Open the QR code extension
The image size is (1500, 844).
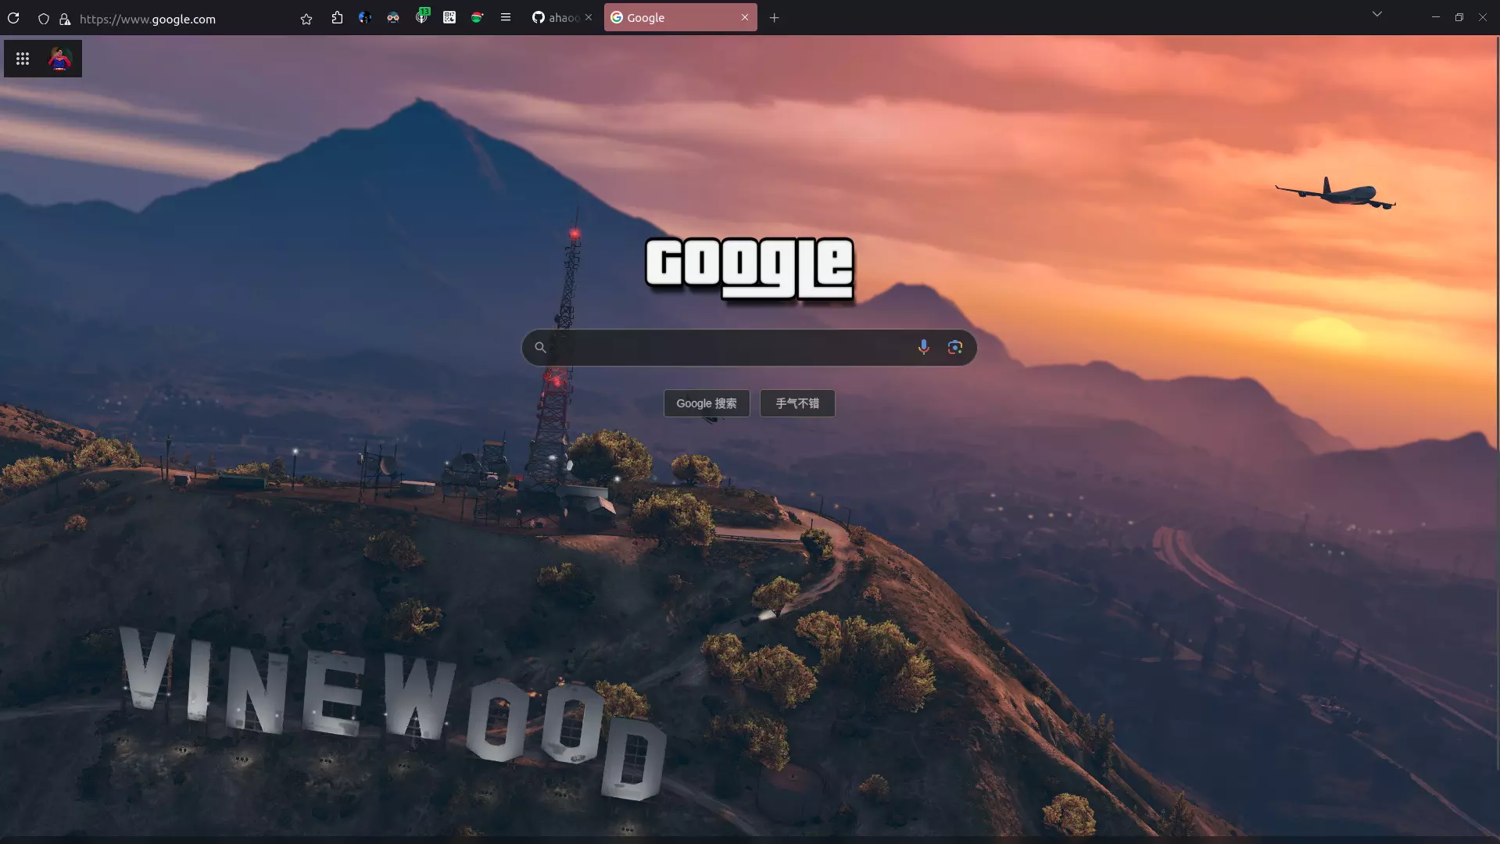(449, 17)
